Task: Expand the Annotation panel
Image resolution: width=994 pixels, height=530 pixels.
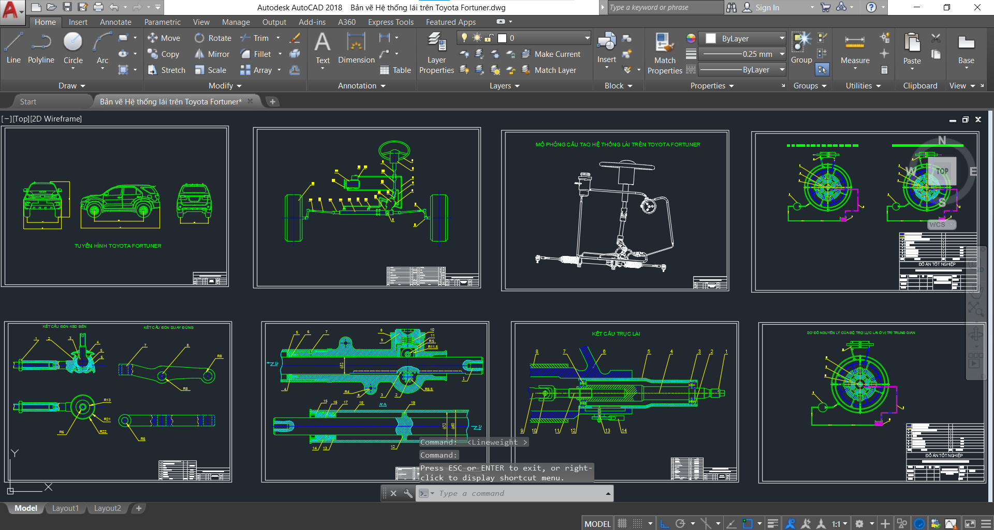Action: 361,86
